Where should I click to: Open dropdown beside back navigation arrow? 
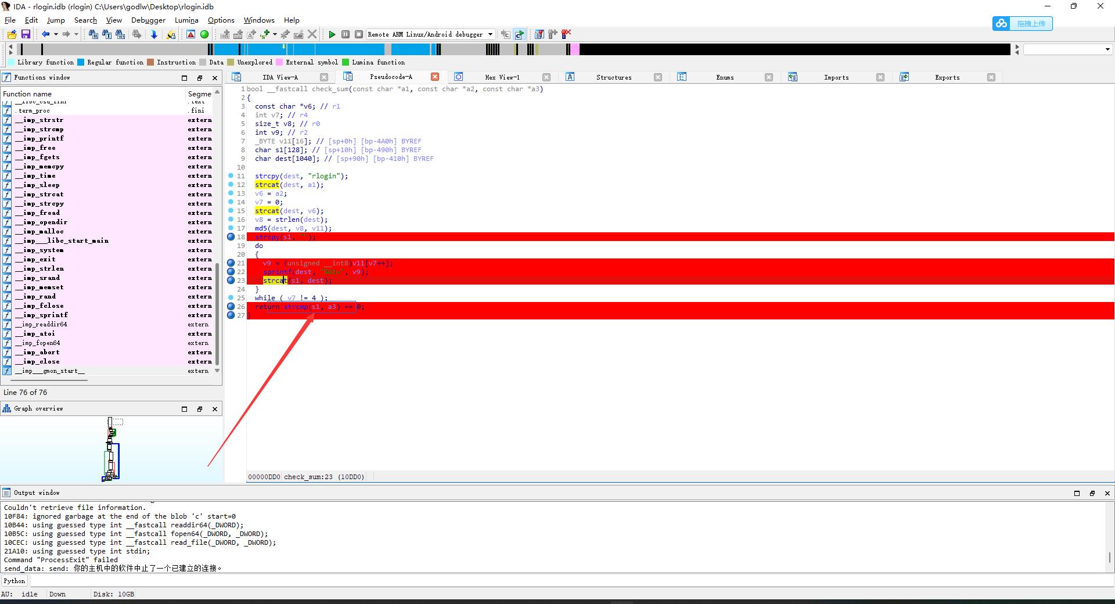(56, 35)
